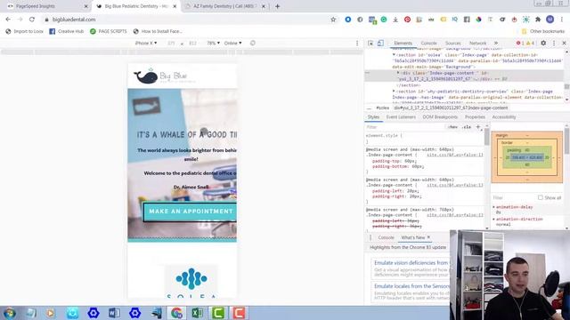The width and height of the screenshot is (570, 320).
Task: Open the PAGE SCRIPTS bookmark
Action: [x=109, y=31]
